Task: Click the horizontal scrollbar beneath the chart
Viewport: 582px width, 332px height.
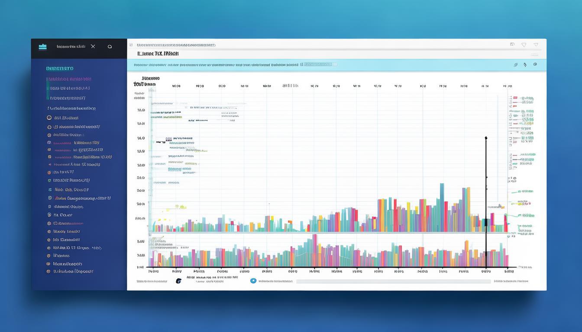Action: click(393, 281)
